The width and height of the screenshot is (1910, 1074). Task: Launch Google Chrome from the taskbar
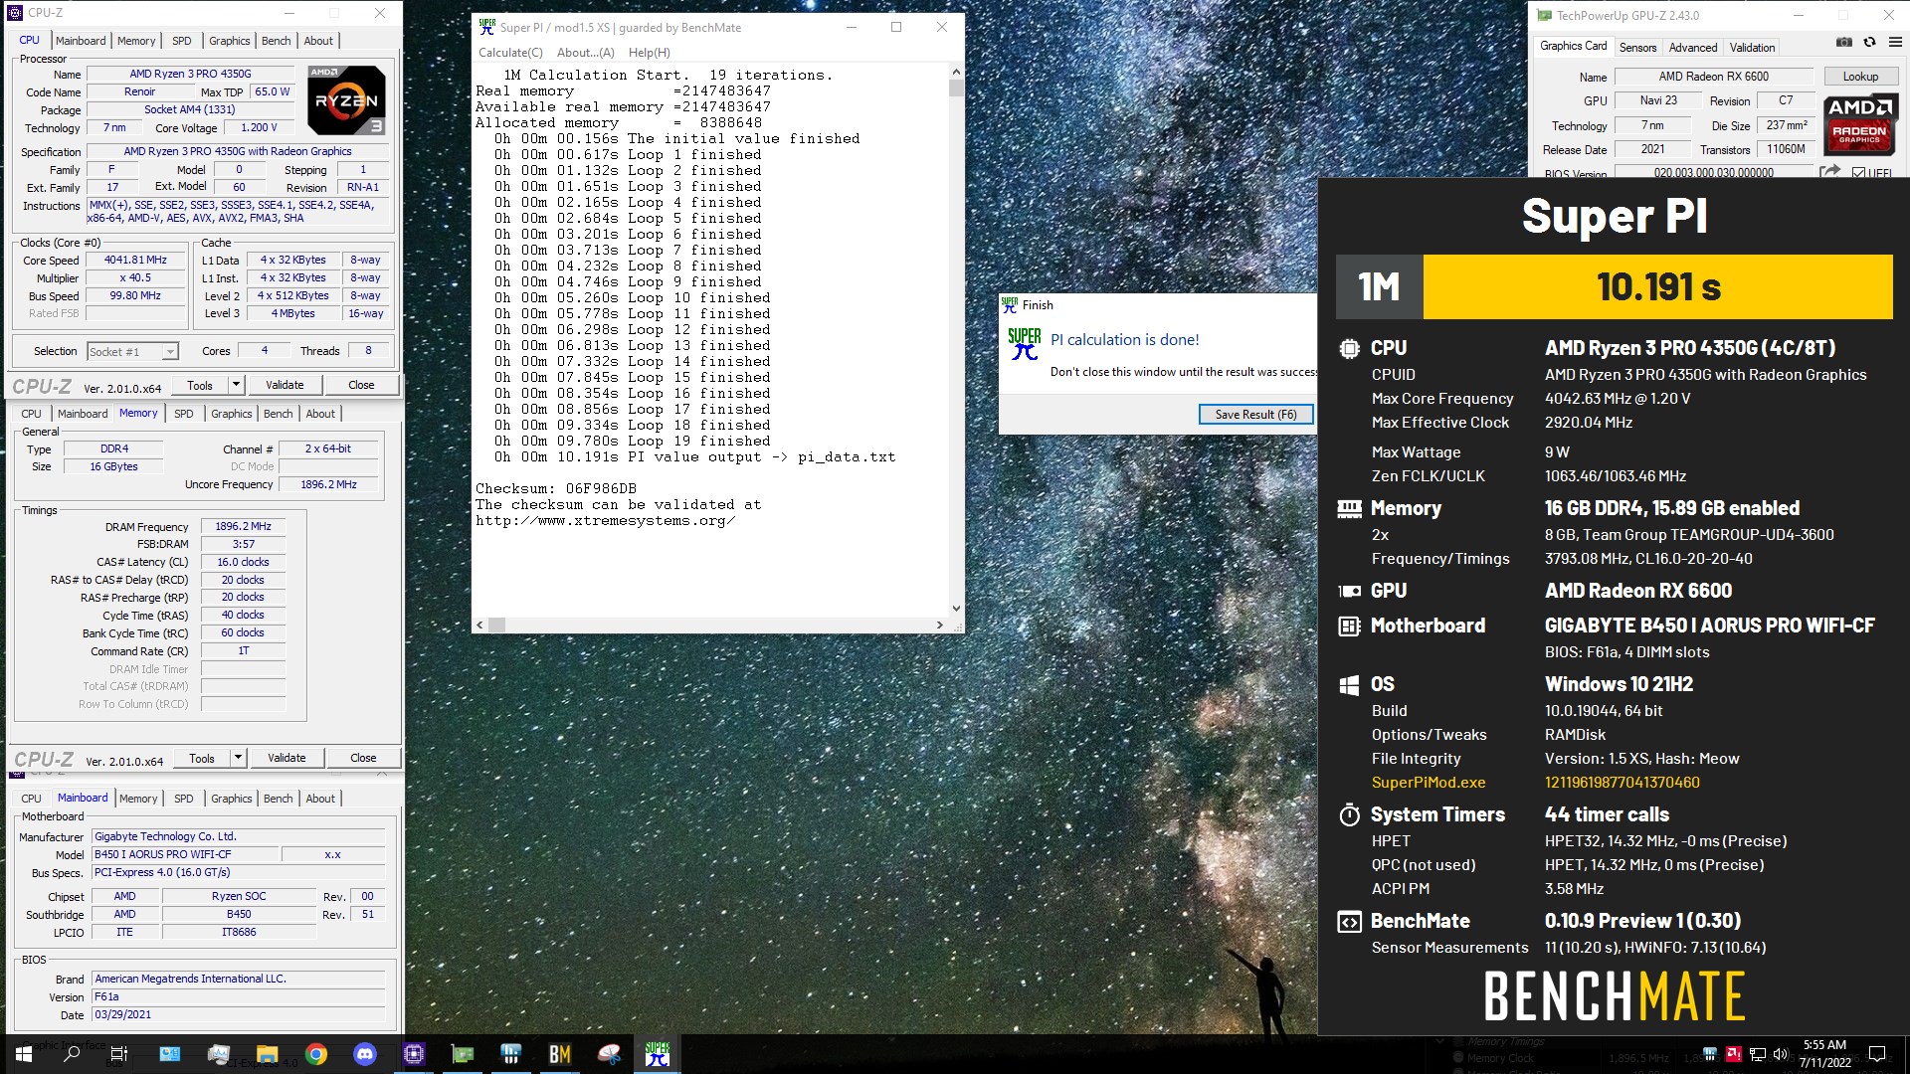(316, 1054)
